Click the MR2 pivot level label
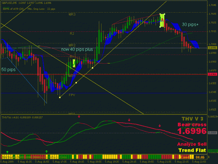Image resolution: width=218 pixels, height=164 pixels. pos(72,45)
